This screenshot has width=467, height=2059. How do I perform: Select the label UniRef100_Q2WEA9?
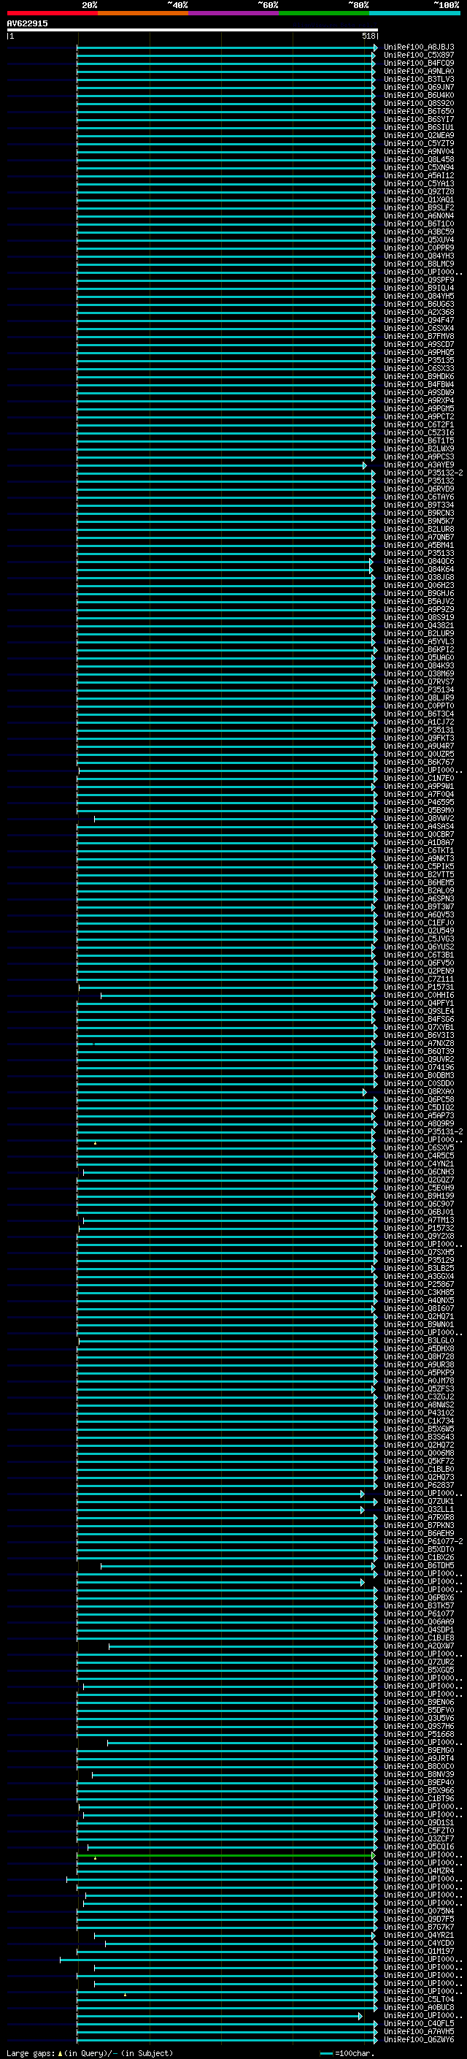click(x=419, y=135)
